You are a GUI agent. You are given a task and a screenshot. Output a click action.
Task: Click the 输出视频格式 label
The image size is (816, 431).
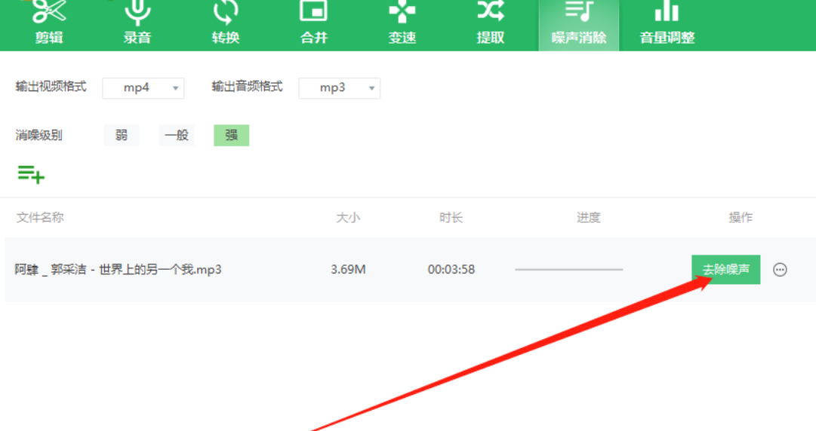point(51,87)
